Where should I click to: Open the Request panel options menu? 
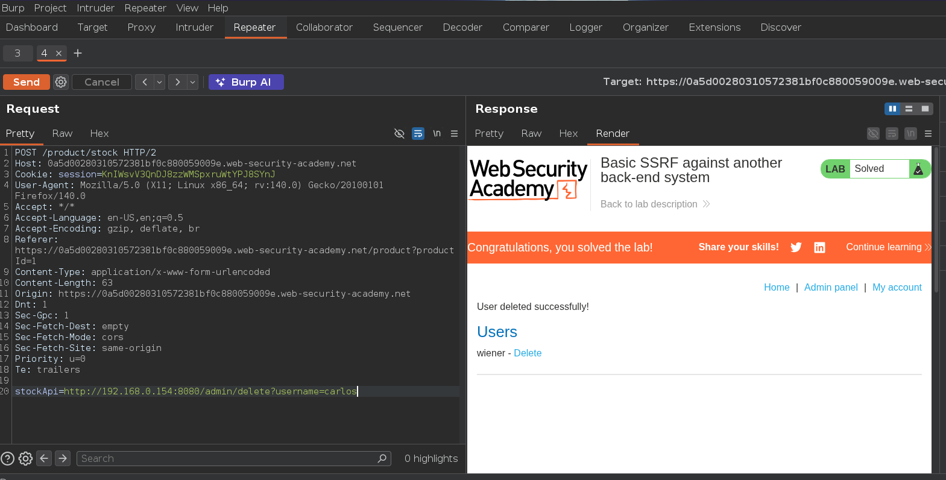[455, 133]
